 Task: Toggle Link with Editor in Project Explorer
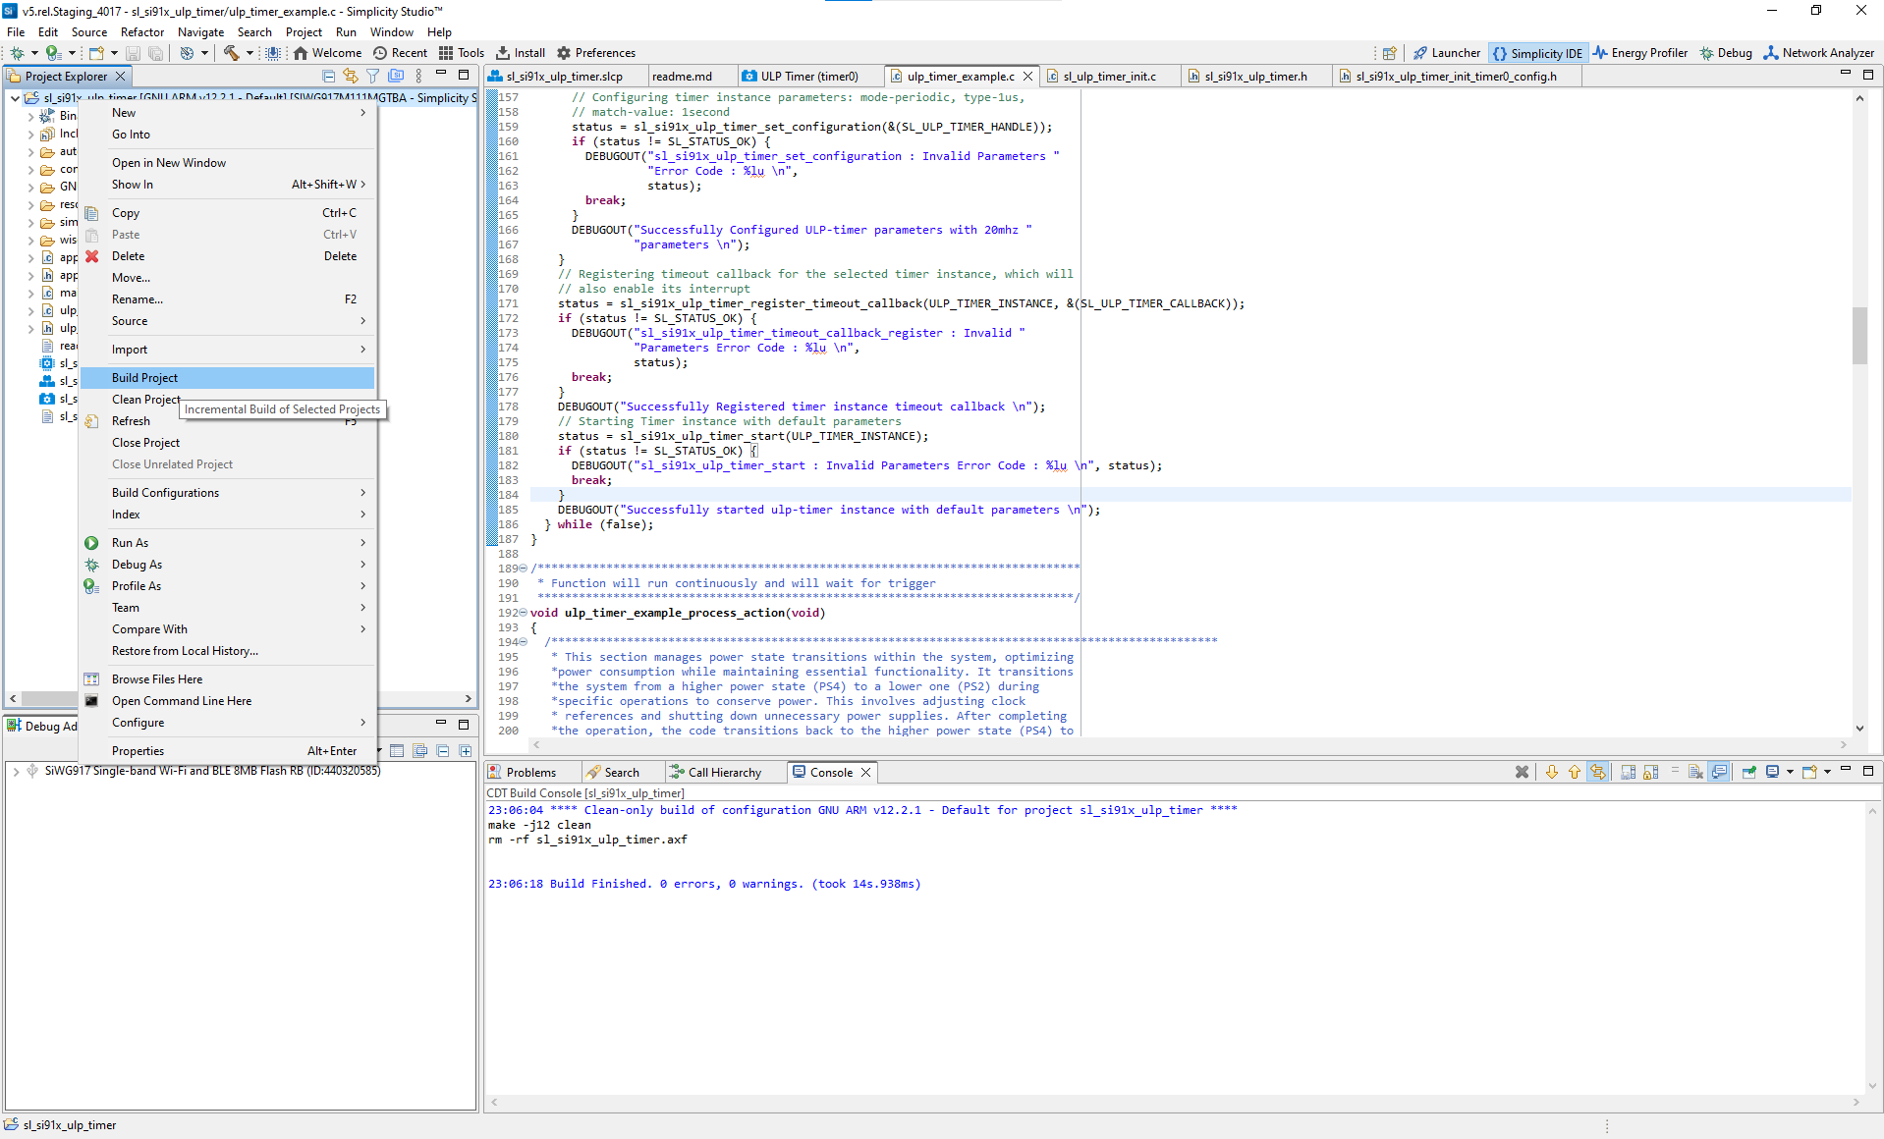(x=350, y=76)
